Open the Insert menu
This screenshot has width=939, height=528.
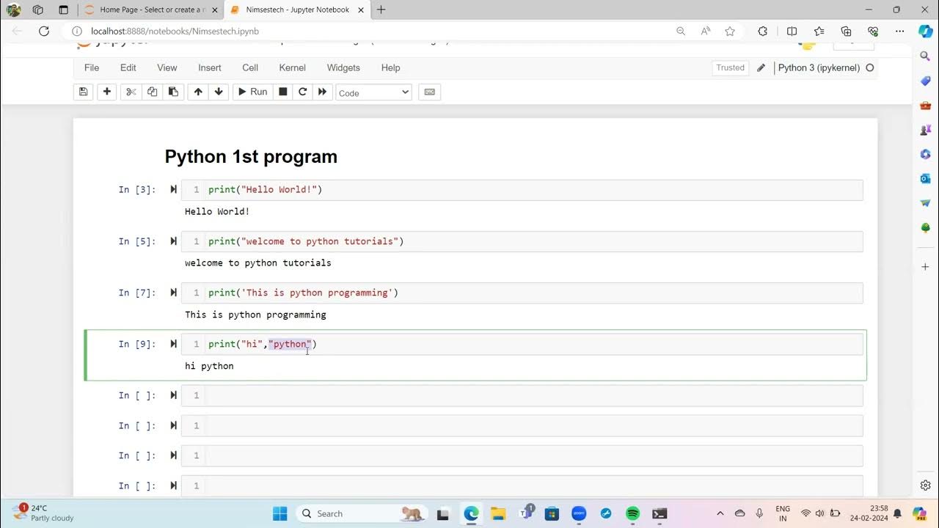[x=210, y=67]
